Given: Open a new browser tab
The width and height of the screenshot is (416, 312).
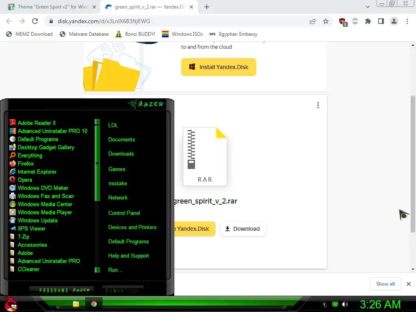Looking at the screenshot, I should (207, 7).
